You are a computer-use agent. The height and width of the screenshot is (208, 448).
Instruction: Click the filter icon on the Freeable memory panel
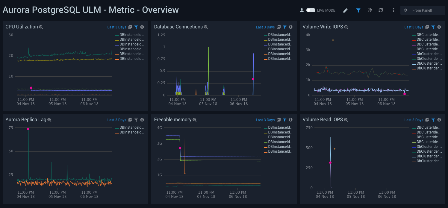click(284, 120)
